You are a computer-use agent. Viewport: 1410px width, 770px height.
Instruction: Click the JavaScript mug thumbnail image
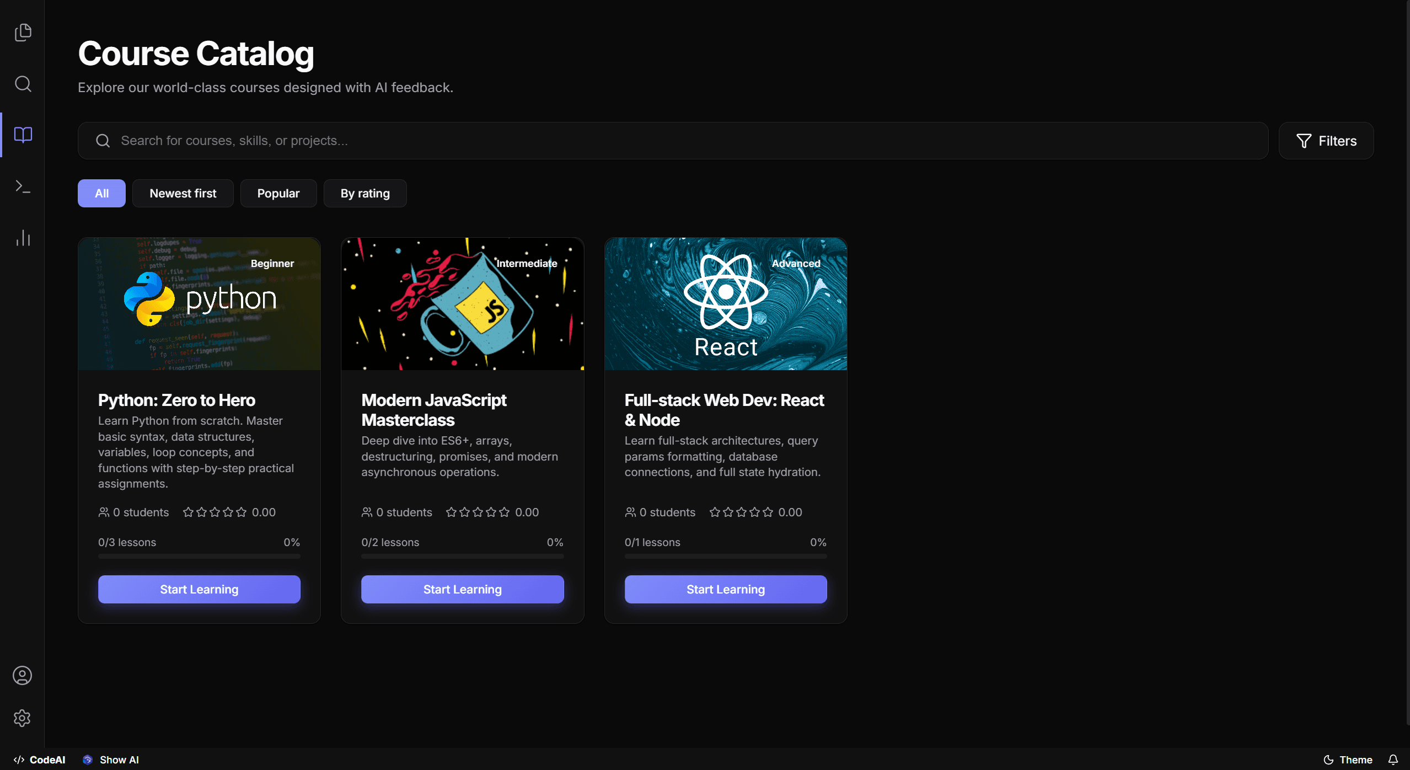coord(462,304)
